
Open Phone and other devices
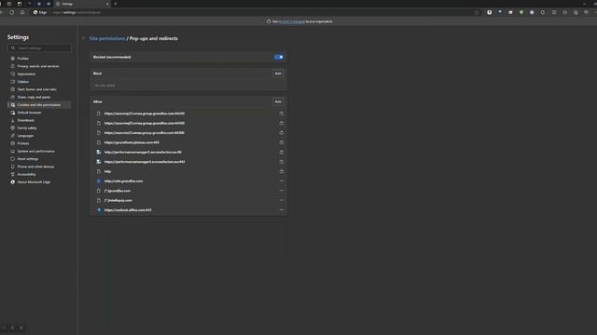(x=35, y=167)
